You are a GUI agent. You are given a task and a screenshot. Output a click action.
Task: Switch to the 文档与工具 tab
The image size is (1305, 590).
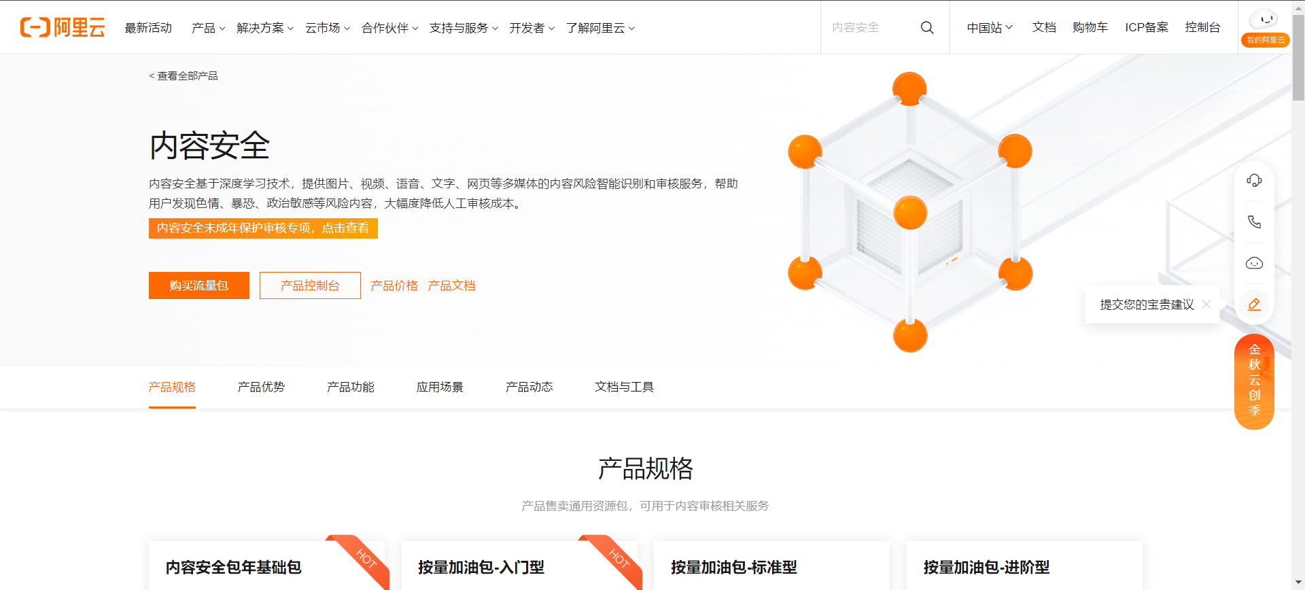coord(624,387)
